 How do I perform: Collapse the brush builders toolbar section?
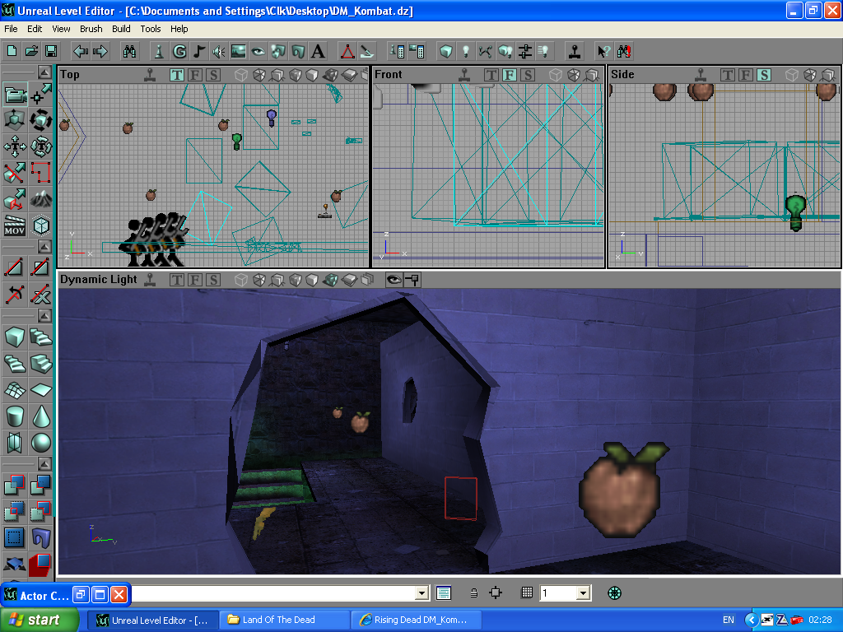pos(44,316)
